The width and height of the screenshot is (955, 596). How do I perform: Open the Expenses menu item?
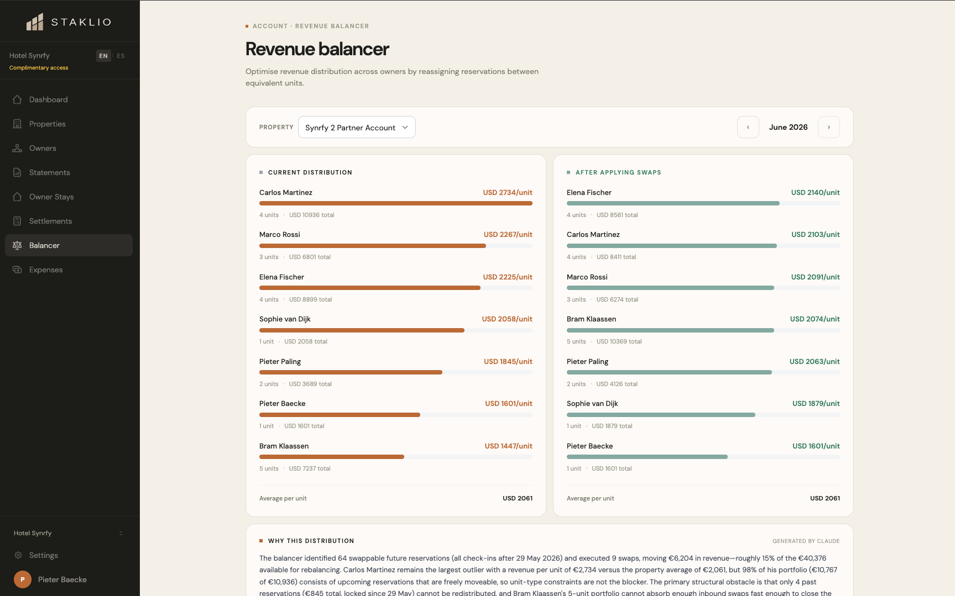tap(69, 270)
